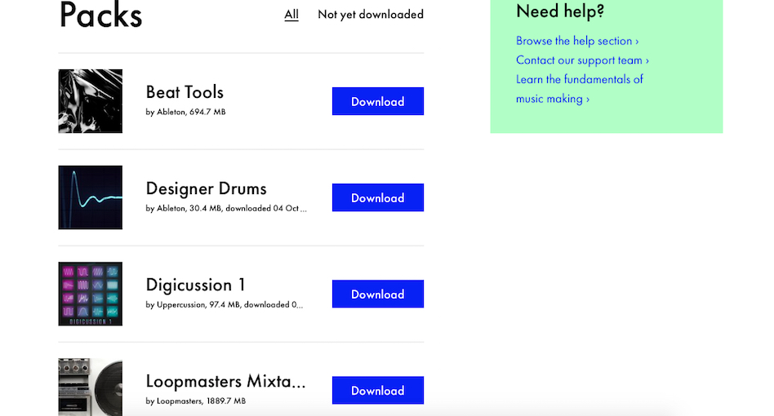Select the All packs filter
774x416 pixels.
click(291, 15)
